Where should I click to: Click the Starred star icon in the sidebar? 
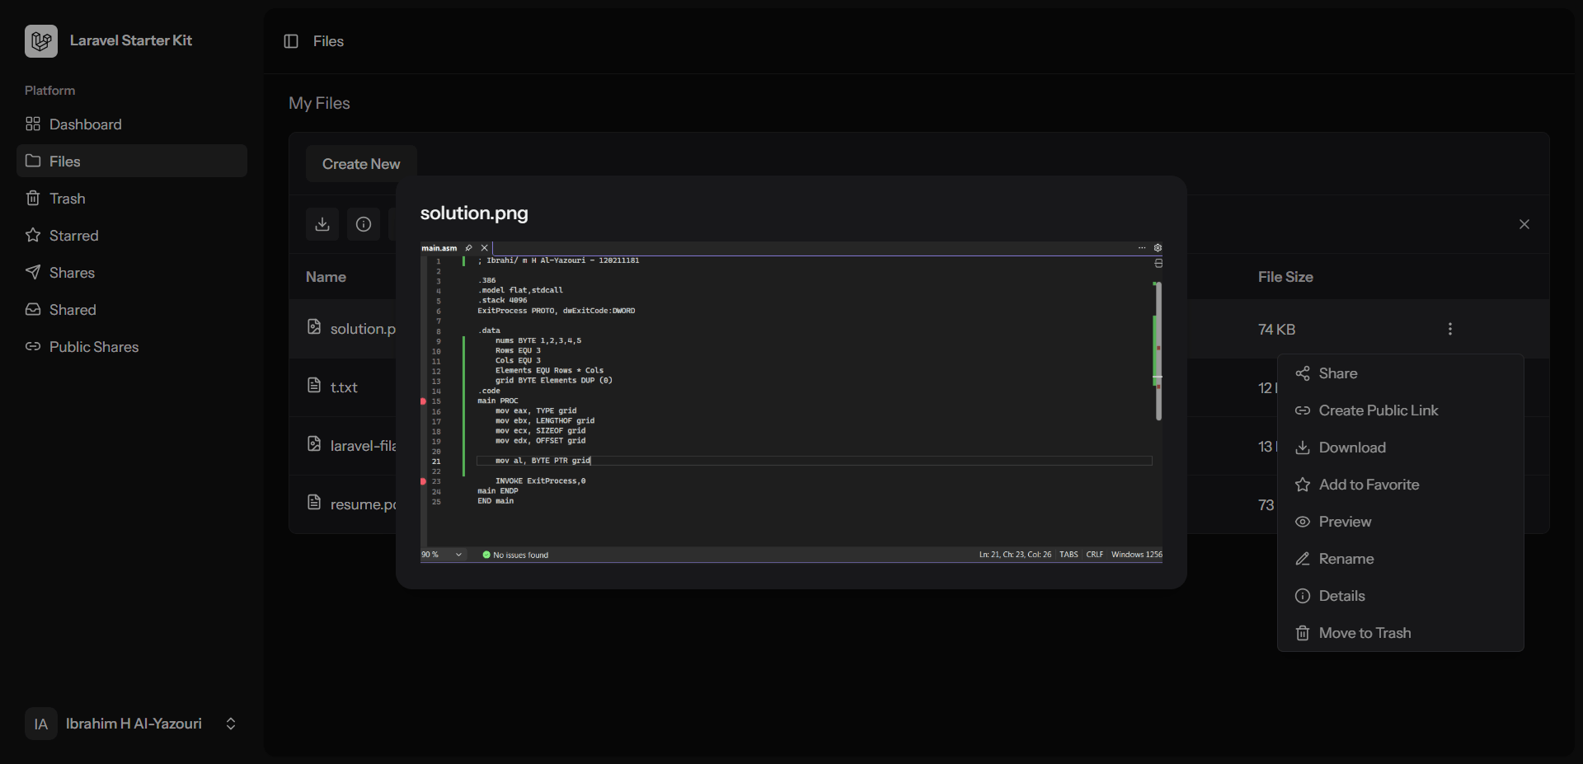(33, 235)
